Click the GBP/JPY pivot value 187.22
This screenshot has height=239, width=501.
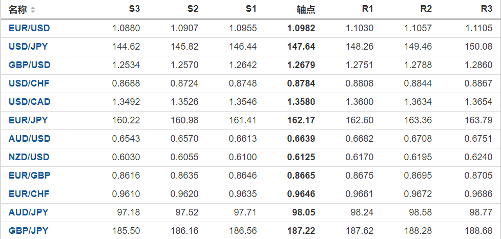click(302, 231)
